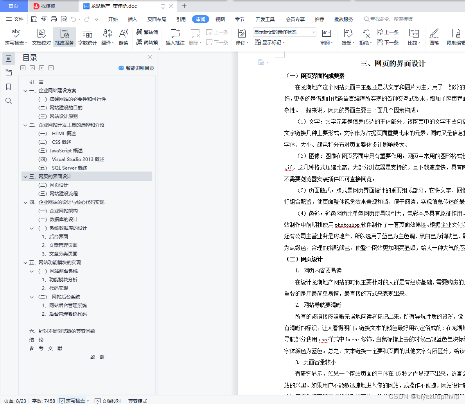Collapse 四、企业网站的设计与核心代码实现 section

tap(25, 202)
